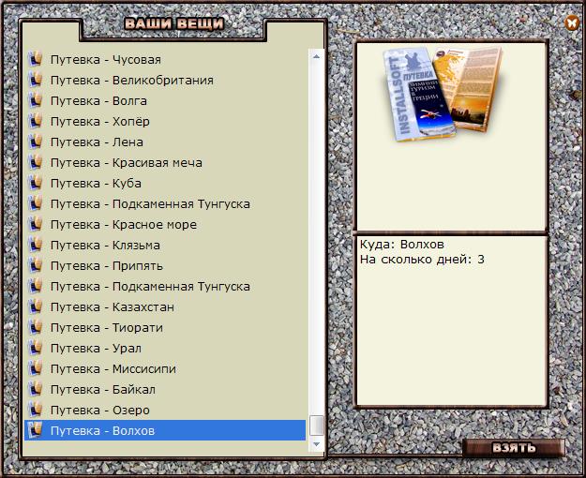Select the row Путевка - Клязьма

[x=165, y=246]
